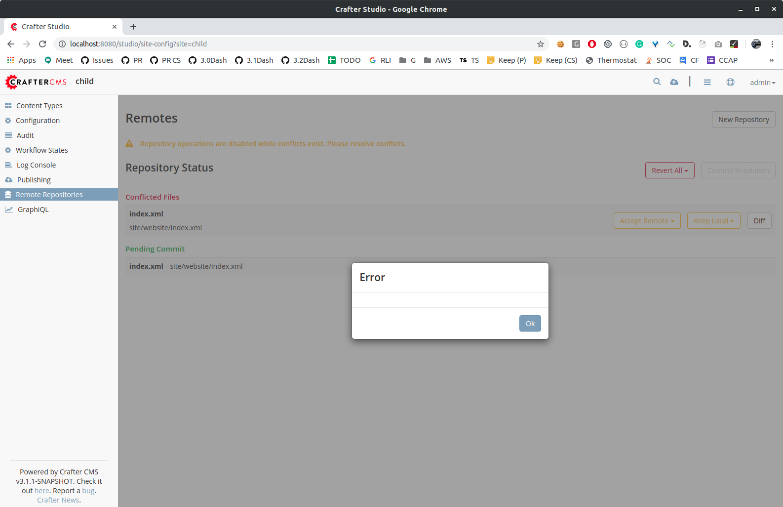Click the cookie extension icon
Viewport: 783px width, 507px height.
(x=560, y=44)
